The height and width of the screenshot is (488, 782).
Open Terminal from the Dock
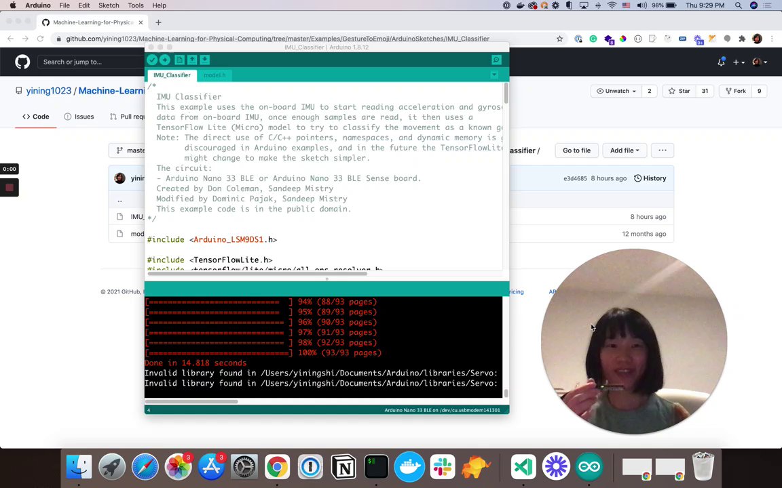point(376,466)
